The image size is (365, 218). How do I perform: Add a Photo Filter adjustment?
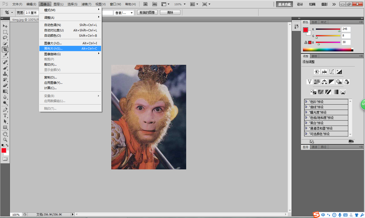pyautogui.click(x=339, y=82)
